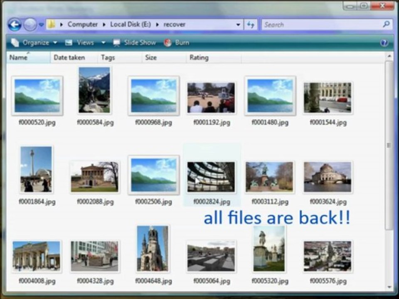Open the address bar history dropdown
This screenshot has height=299, width=399.
click(x=238, y=25)
